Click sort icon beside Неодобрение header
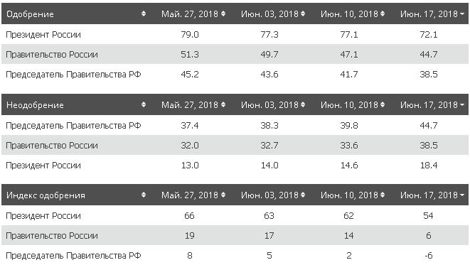Viewport: 470px width, 265px height. (x=144, y=104)
